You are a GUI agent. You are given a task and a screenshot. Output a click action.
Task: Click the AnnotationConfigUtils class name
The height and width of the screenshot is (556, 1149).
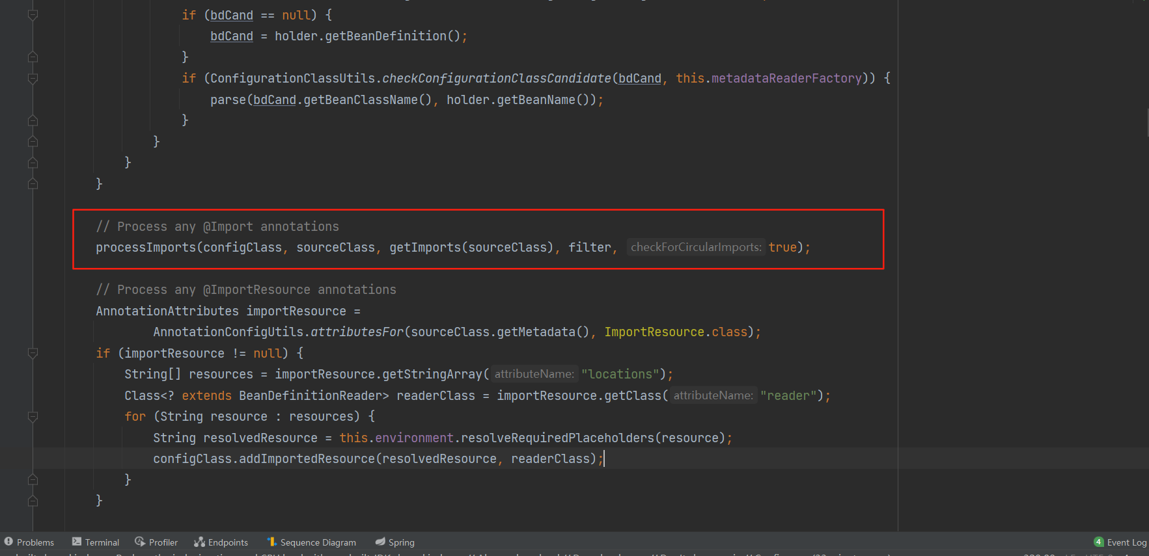tap(228, 332)
